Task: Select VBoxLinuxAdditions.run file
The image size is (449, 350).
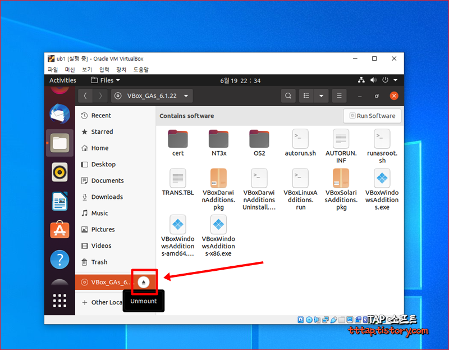Action: tap(300, 189)
